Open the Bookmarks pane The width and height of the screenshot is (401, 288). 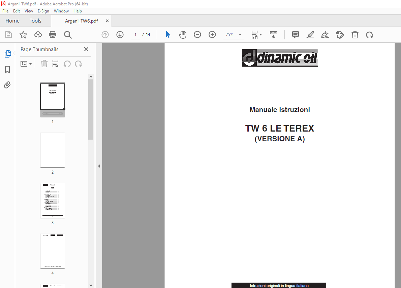7,69
